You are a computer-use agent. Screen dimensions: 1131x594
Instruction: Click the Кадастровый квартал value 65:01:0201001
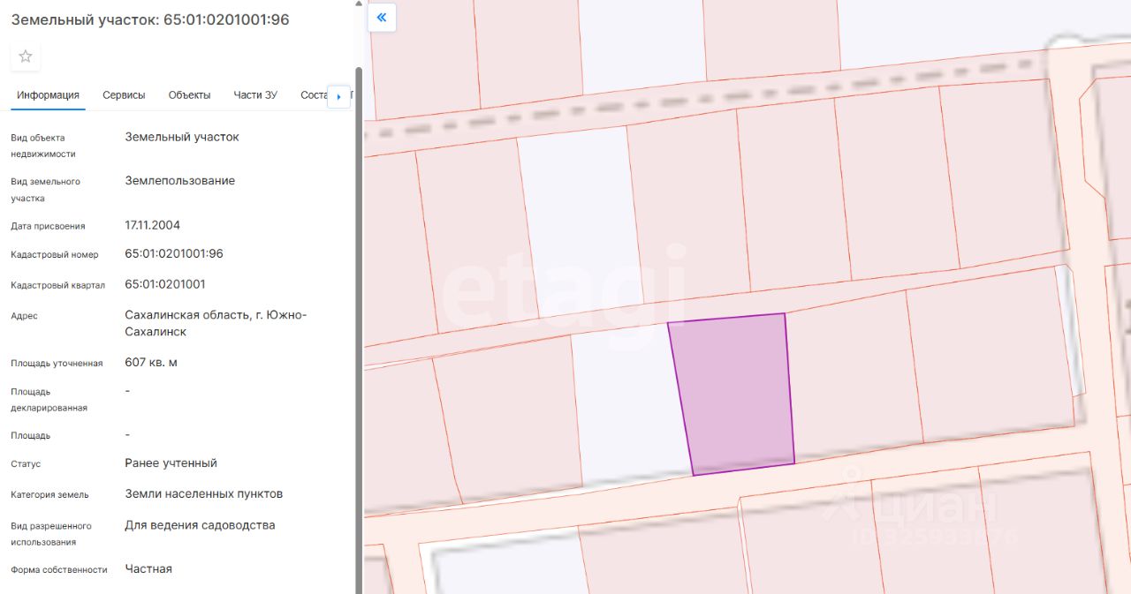pyautogui.click(x=165, y=284)
